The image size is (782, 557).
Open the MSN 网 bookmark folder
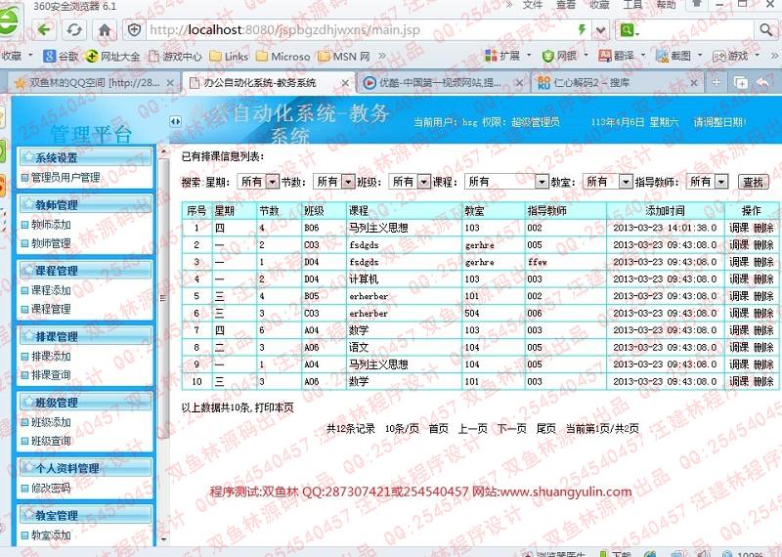point(344,56)
